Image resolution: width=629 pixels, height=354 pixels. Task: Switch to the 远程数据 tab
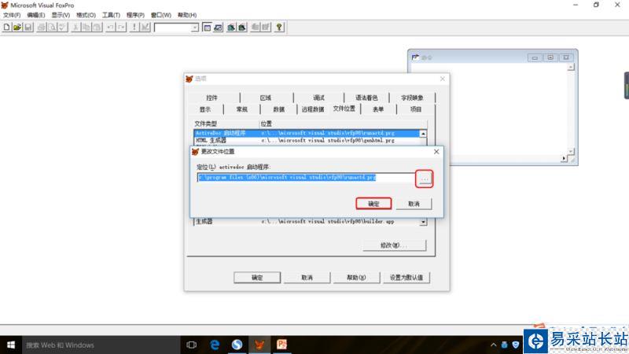313,109
